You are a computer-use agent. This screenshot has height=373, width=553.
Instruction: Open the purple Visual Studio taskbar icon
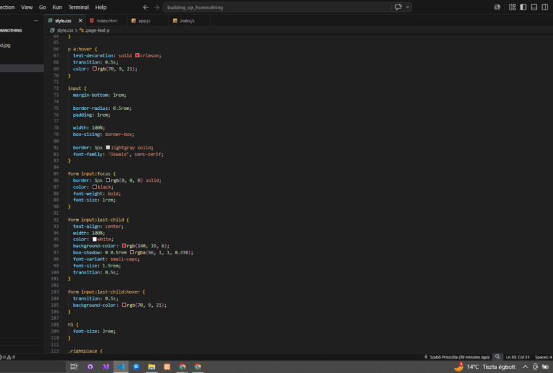[x=106, y=367]
